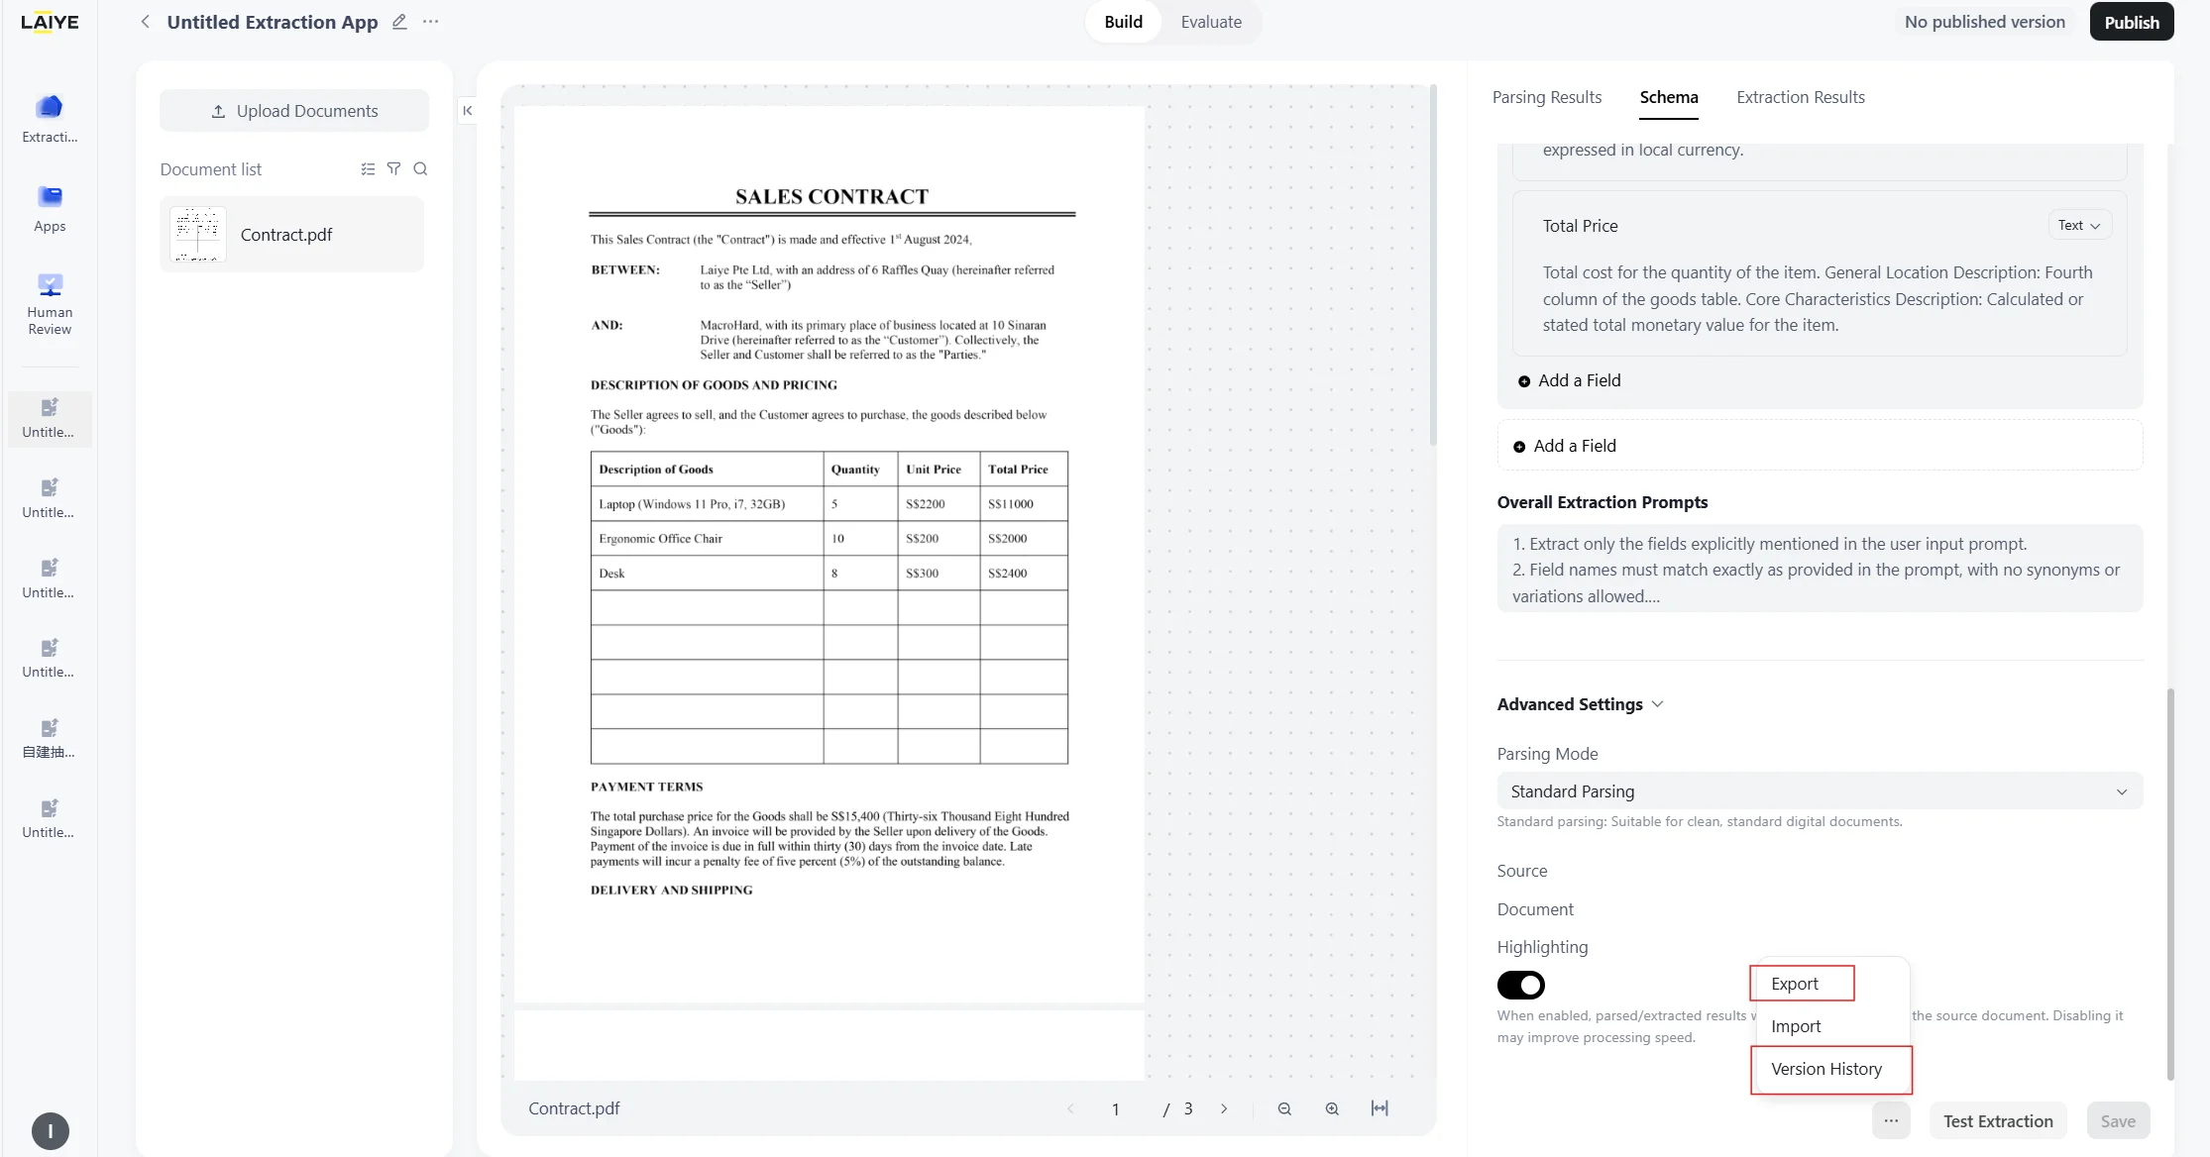The image size is (2210, 1157).
Task: Click the Schema panel vertical scrollbar
Action: click(x=2170, y=884)
